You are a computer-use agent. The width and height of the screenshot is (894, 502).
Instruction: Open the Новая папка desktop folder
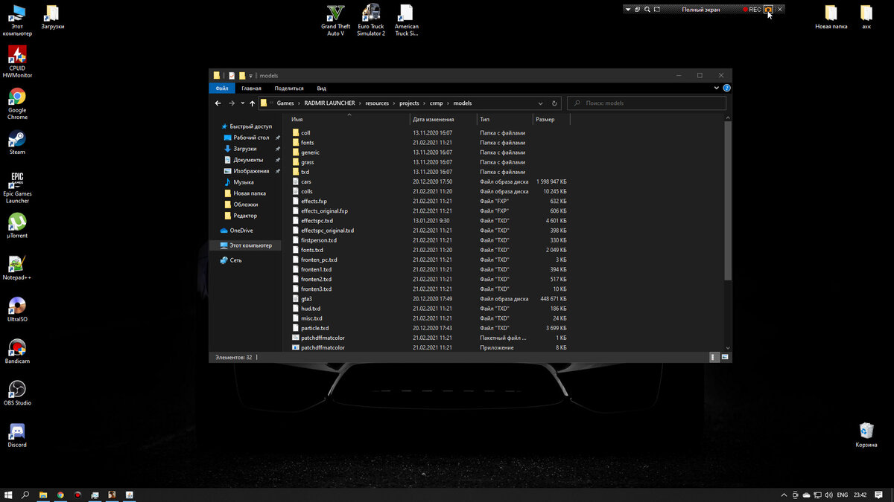(831, 17)
